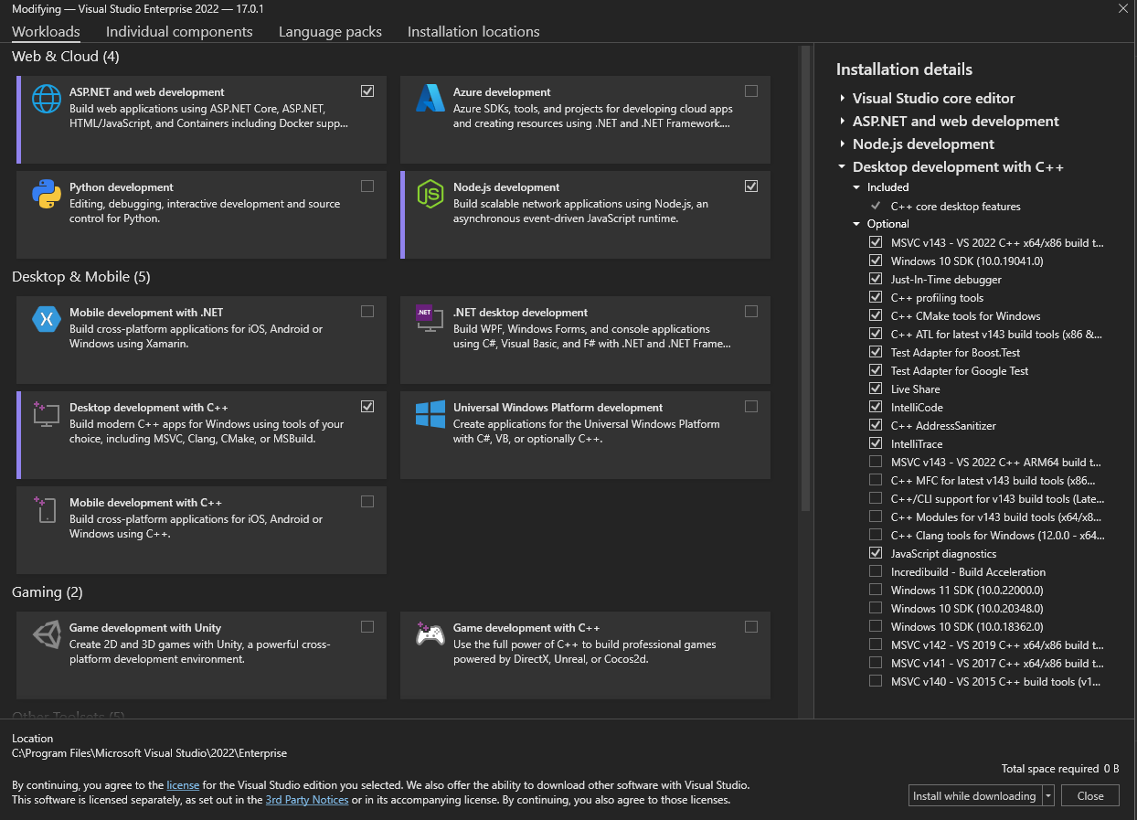Viewport: 1137px width, 820px height.
Task: Check MSVC v140 - VS 2015 build tools
Action: pos(876,681)
